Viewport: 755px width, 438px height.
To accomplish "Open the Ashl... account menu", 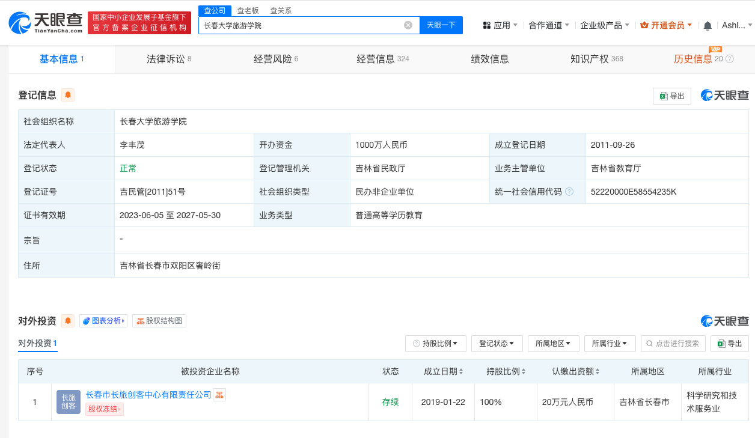I will [x=736, y=25].
